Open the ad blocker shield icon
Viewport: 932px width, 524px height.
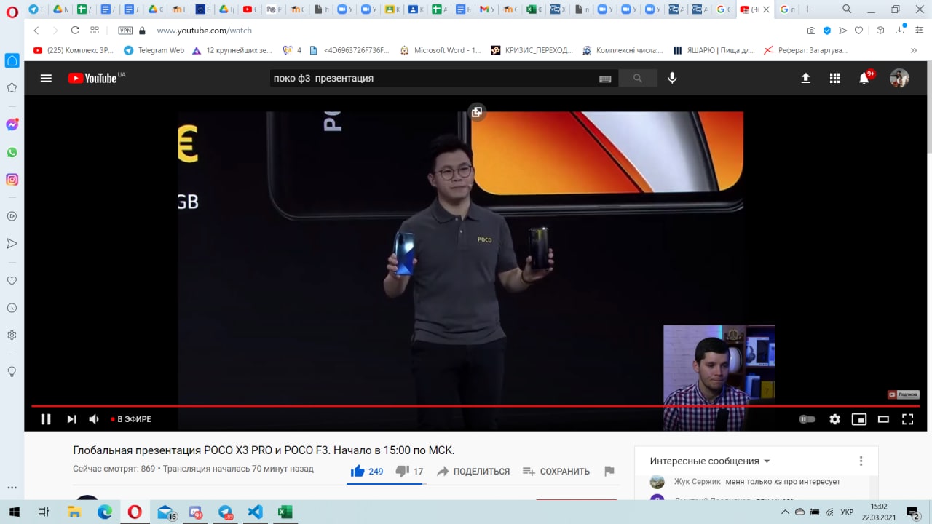click(x=827, y=31)
